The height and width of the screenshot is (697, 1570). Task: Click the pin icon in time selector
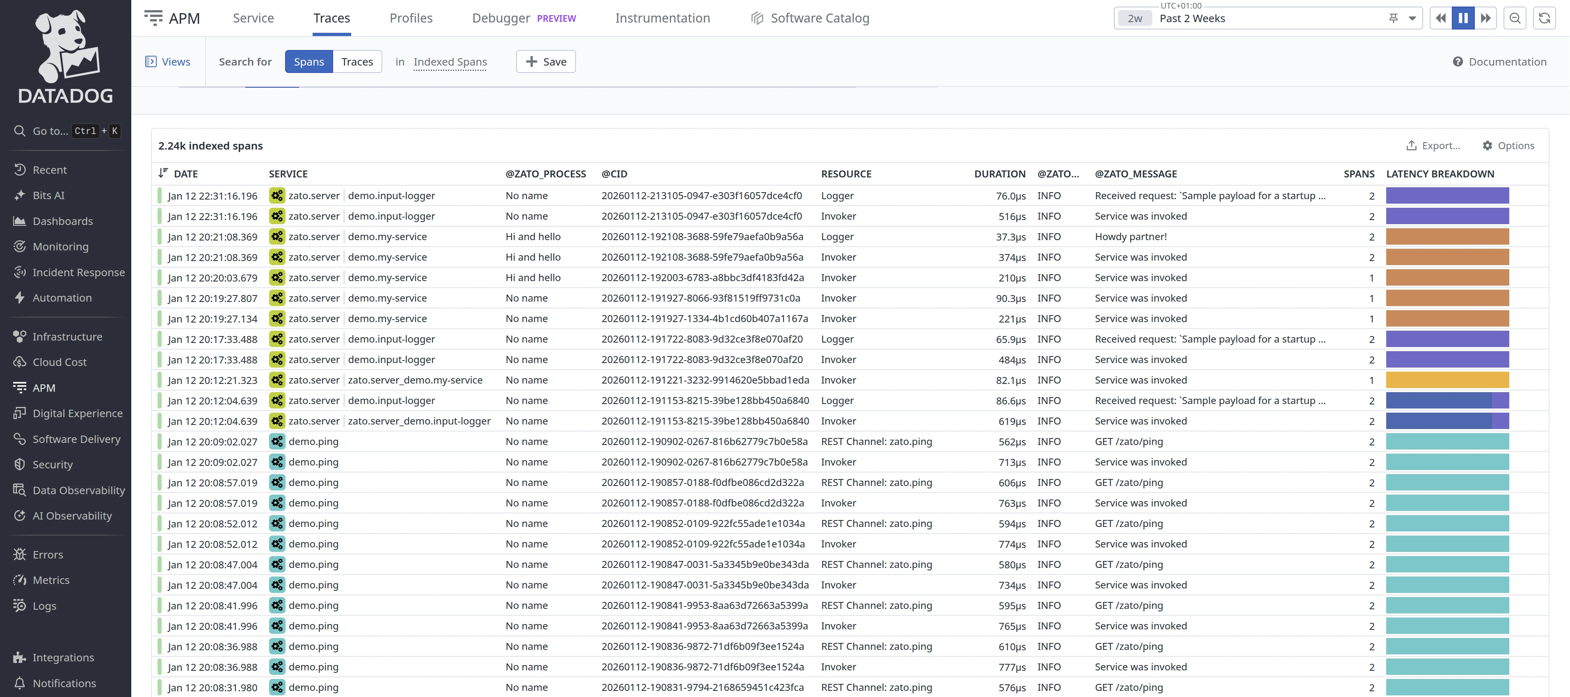1393,18
